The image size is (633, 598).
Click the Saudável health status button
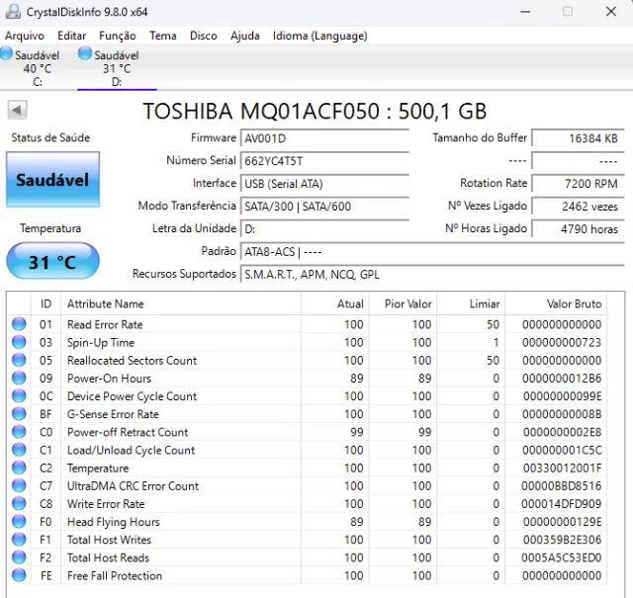52,179
